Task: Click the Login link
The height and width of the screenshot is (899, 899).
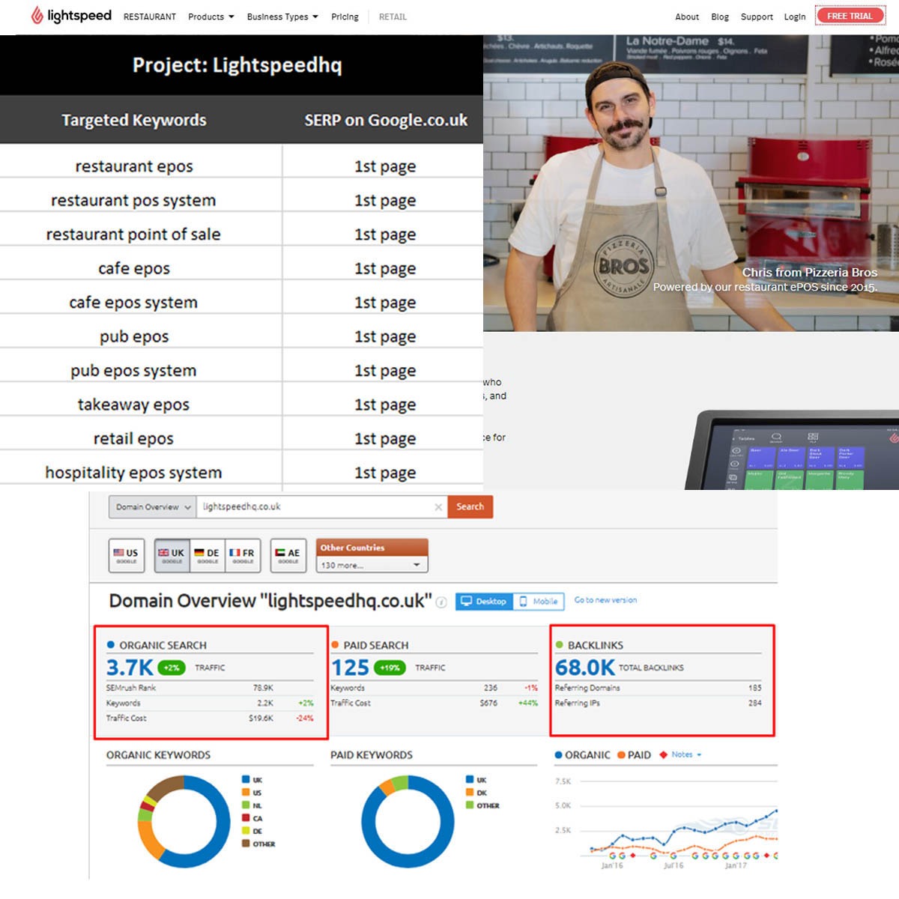Action: (795, 16)
